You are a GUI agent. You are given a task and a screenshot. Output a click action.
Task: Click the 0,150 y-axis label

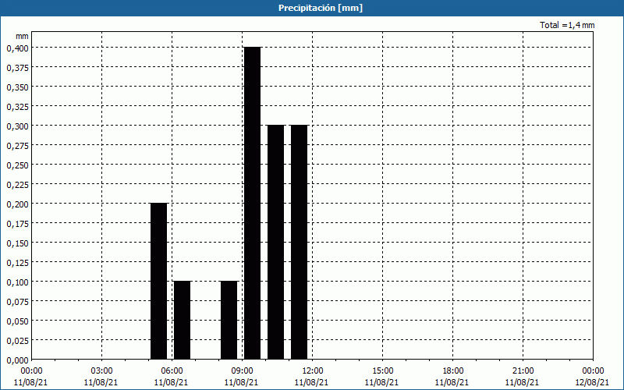pos(17,243)
